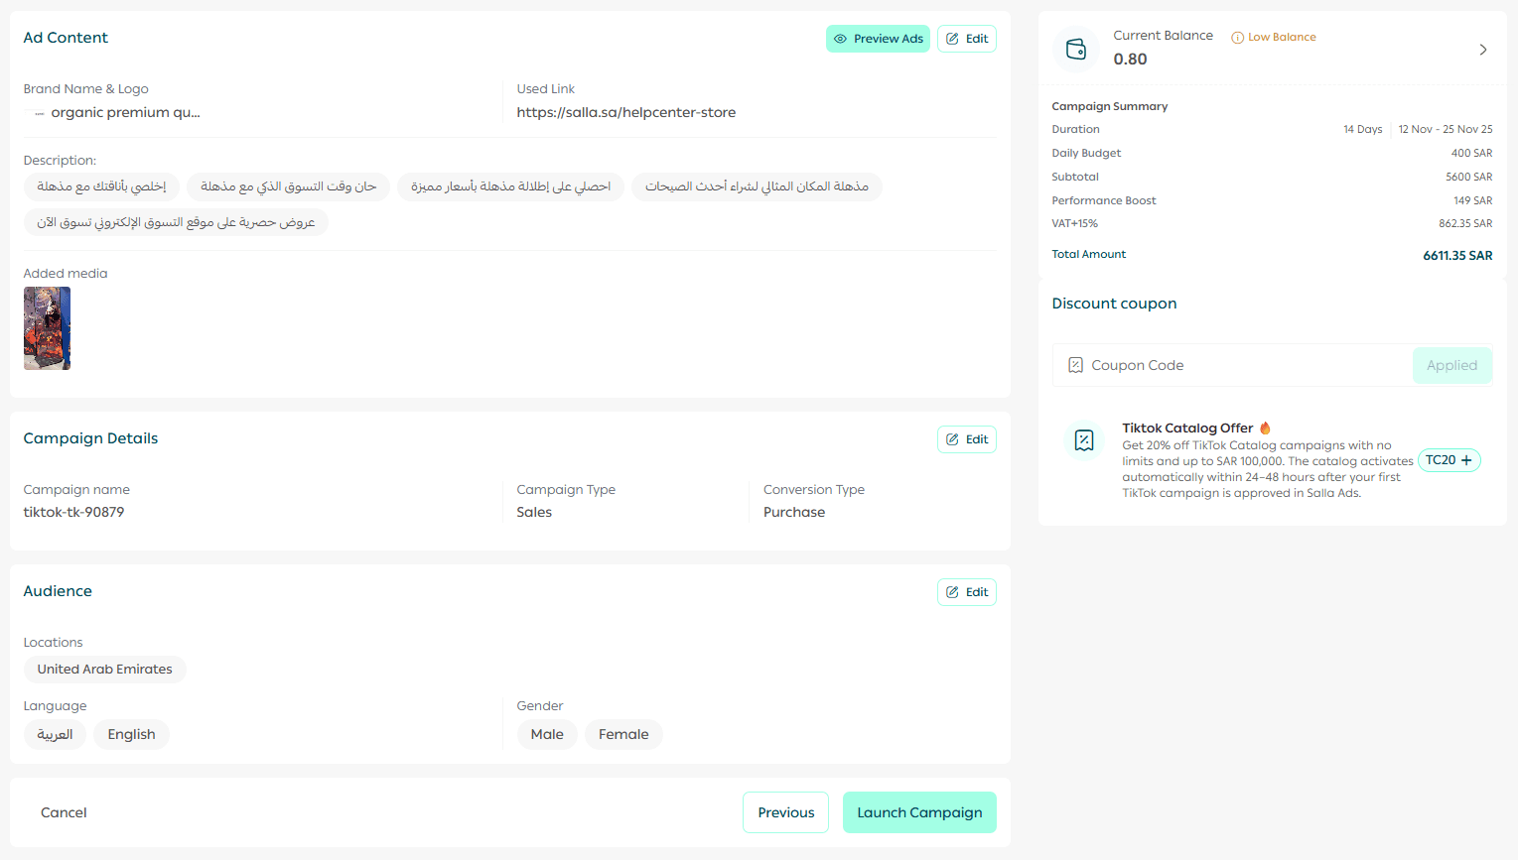Edit the Audience section
1518x860 pixels.
pyautogui.click(x=966, y=592)
